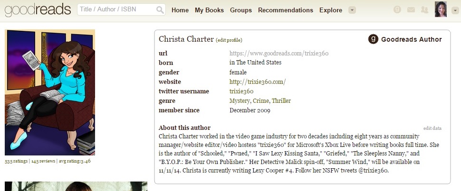Open the trixie360.com website link
The image size is (461, 191).
click(x=257, y=82)
